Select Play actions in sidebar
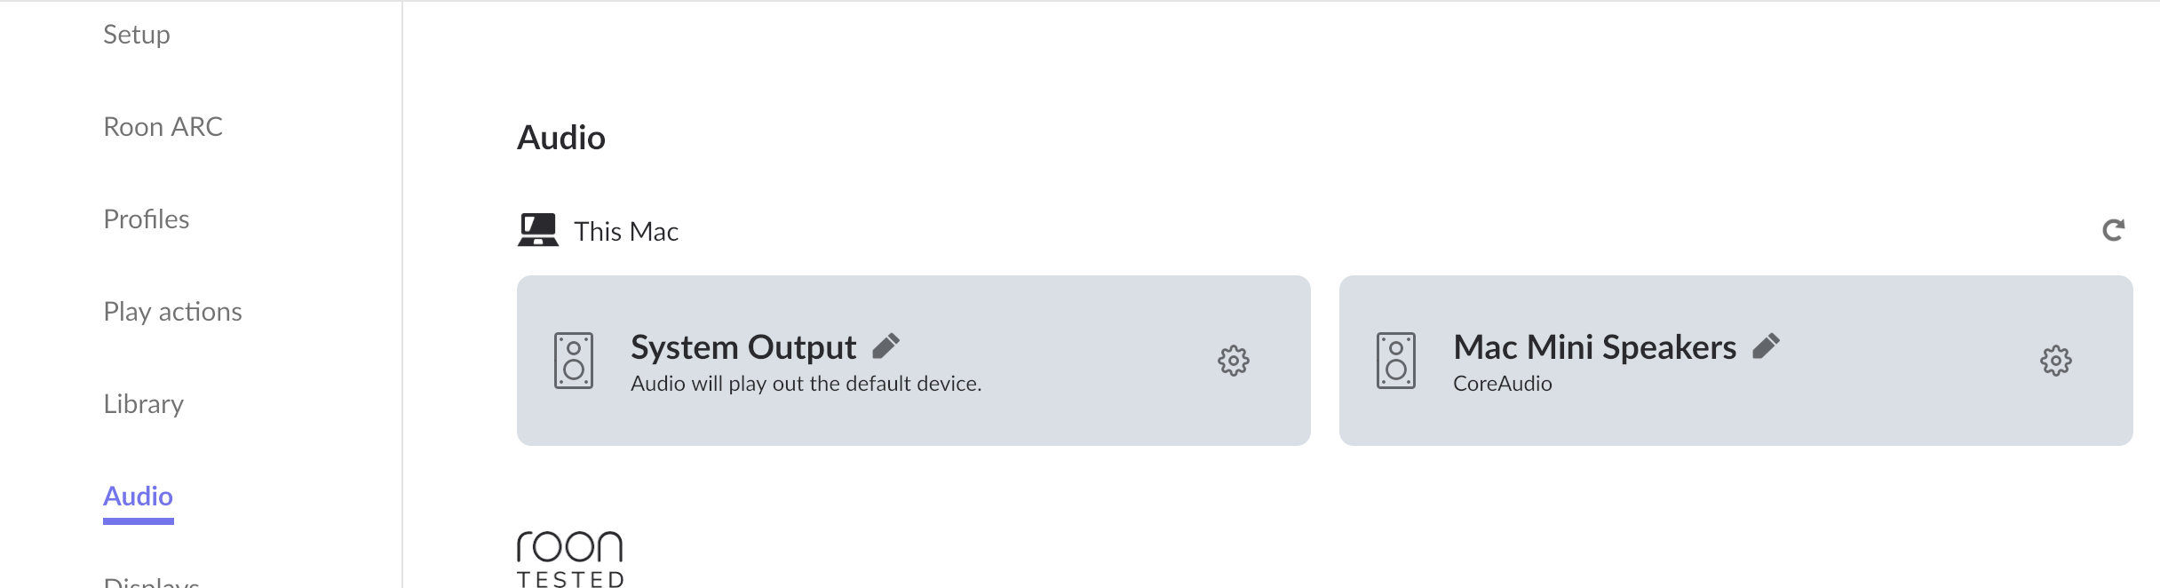Image resolution: width=2160 pixels, height=588 pixels. (x=172, y=312)
